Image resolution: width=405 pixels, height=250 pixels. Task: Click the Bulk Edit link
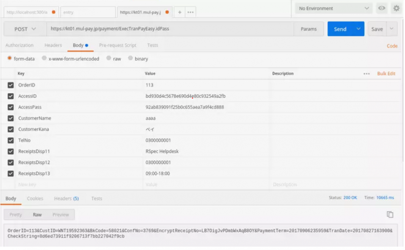(386, 74)
